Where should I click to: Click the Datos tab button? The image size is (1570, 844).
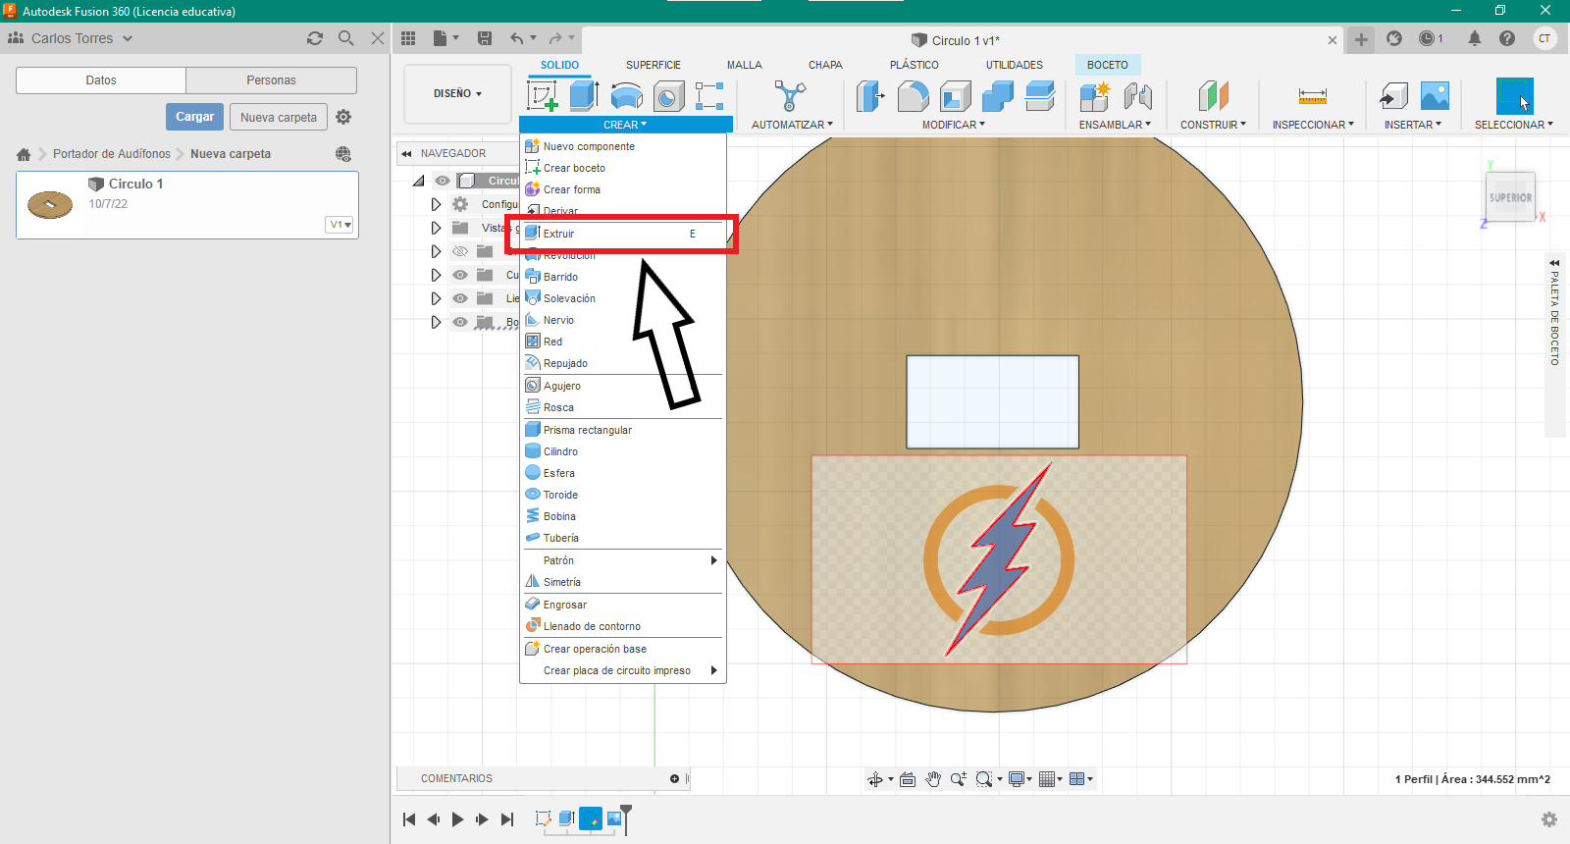(x=101, y=80)
